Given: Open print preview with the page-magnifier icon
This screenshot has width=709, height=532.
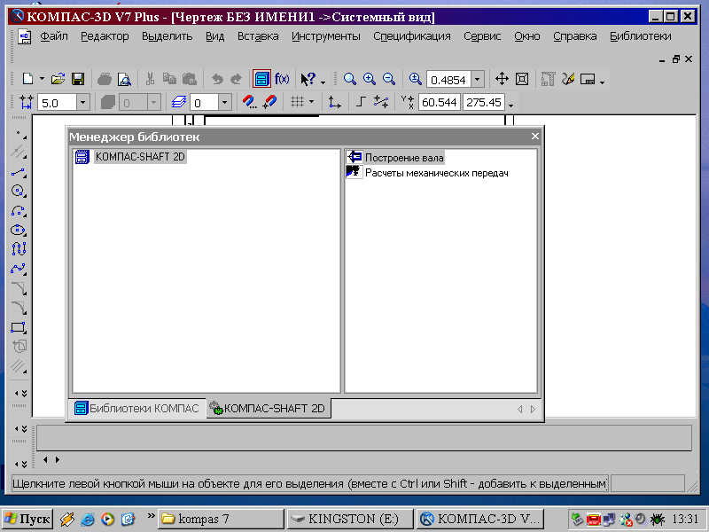Looking at the screenshot, I should coord(124,79).
